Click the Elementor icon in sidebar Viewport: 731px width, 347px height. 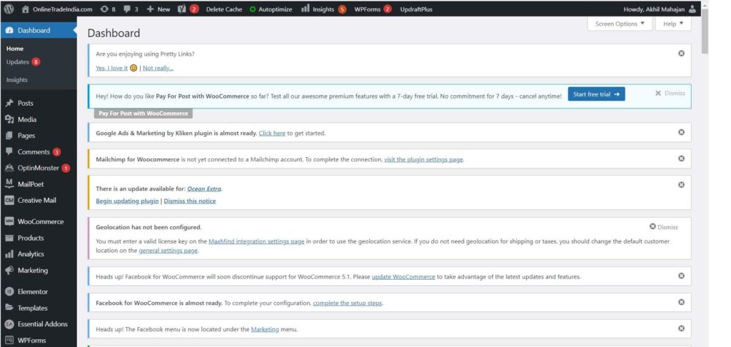tap(9, 291)
